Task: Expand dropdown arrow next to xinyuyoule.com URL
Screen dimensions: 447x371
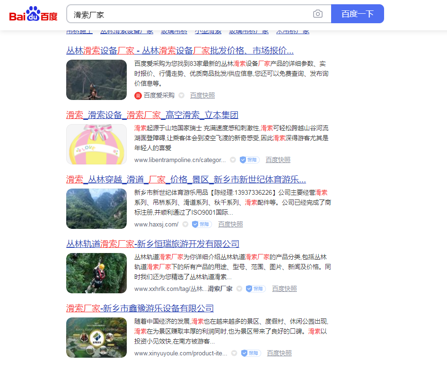Action: coord(234,353)
